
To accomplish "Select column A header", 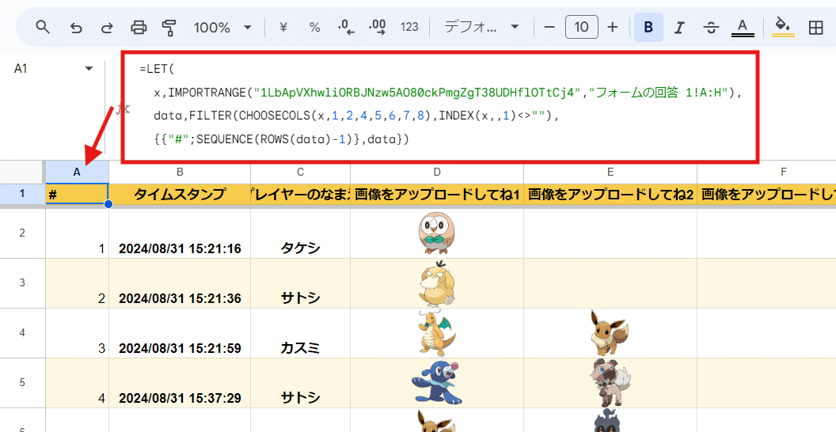I will click(77, 172).
